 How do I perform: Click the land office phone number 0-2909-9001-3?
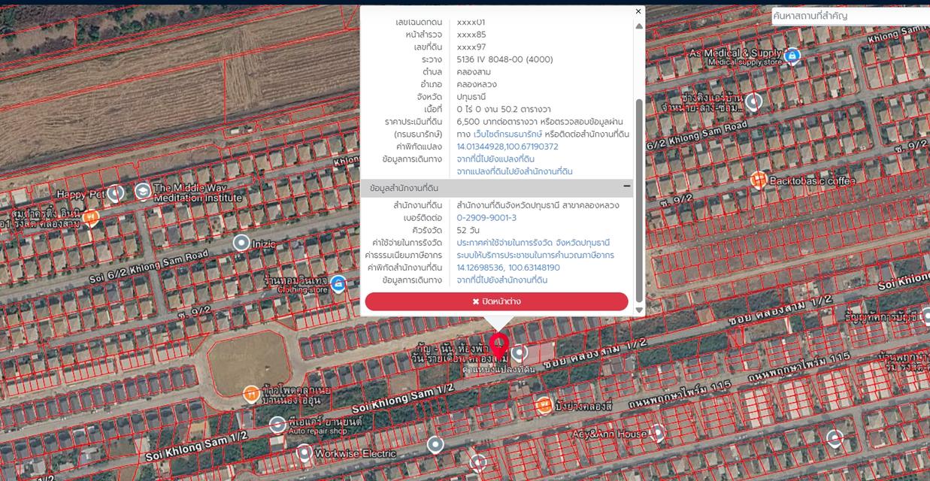tap(486, 218)
